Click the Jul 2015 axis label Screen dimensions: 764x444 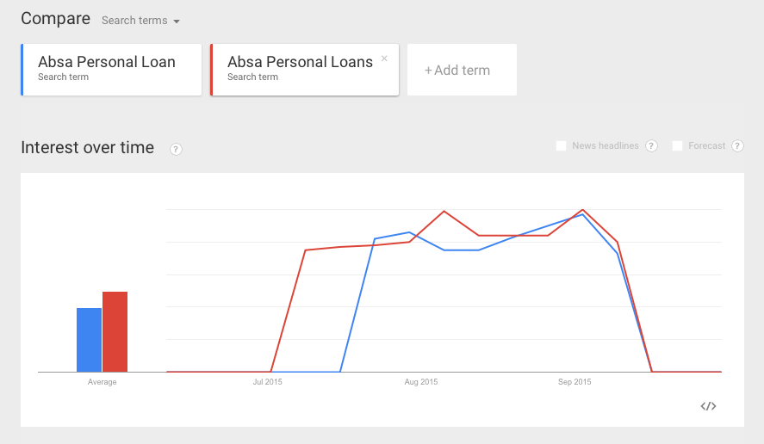[x=268, y=382]
